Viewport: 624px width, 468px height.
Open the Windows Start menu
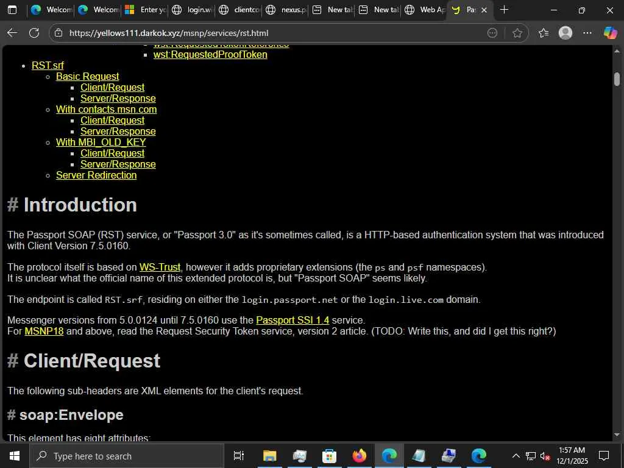coord(15,456)
